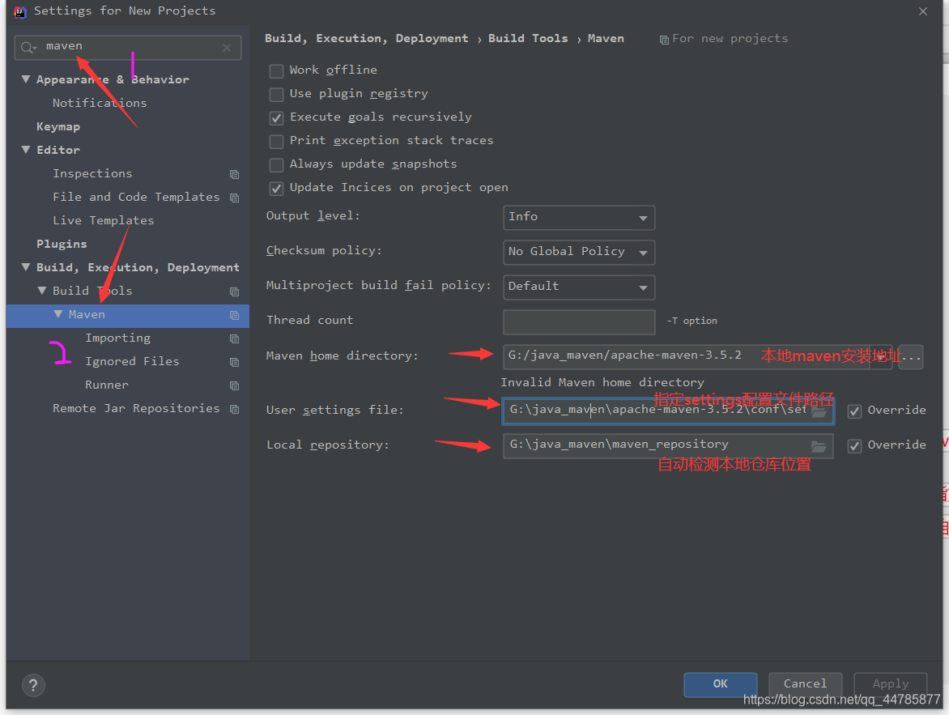Focus the settings search box

(128, 47)
